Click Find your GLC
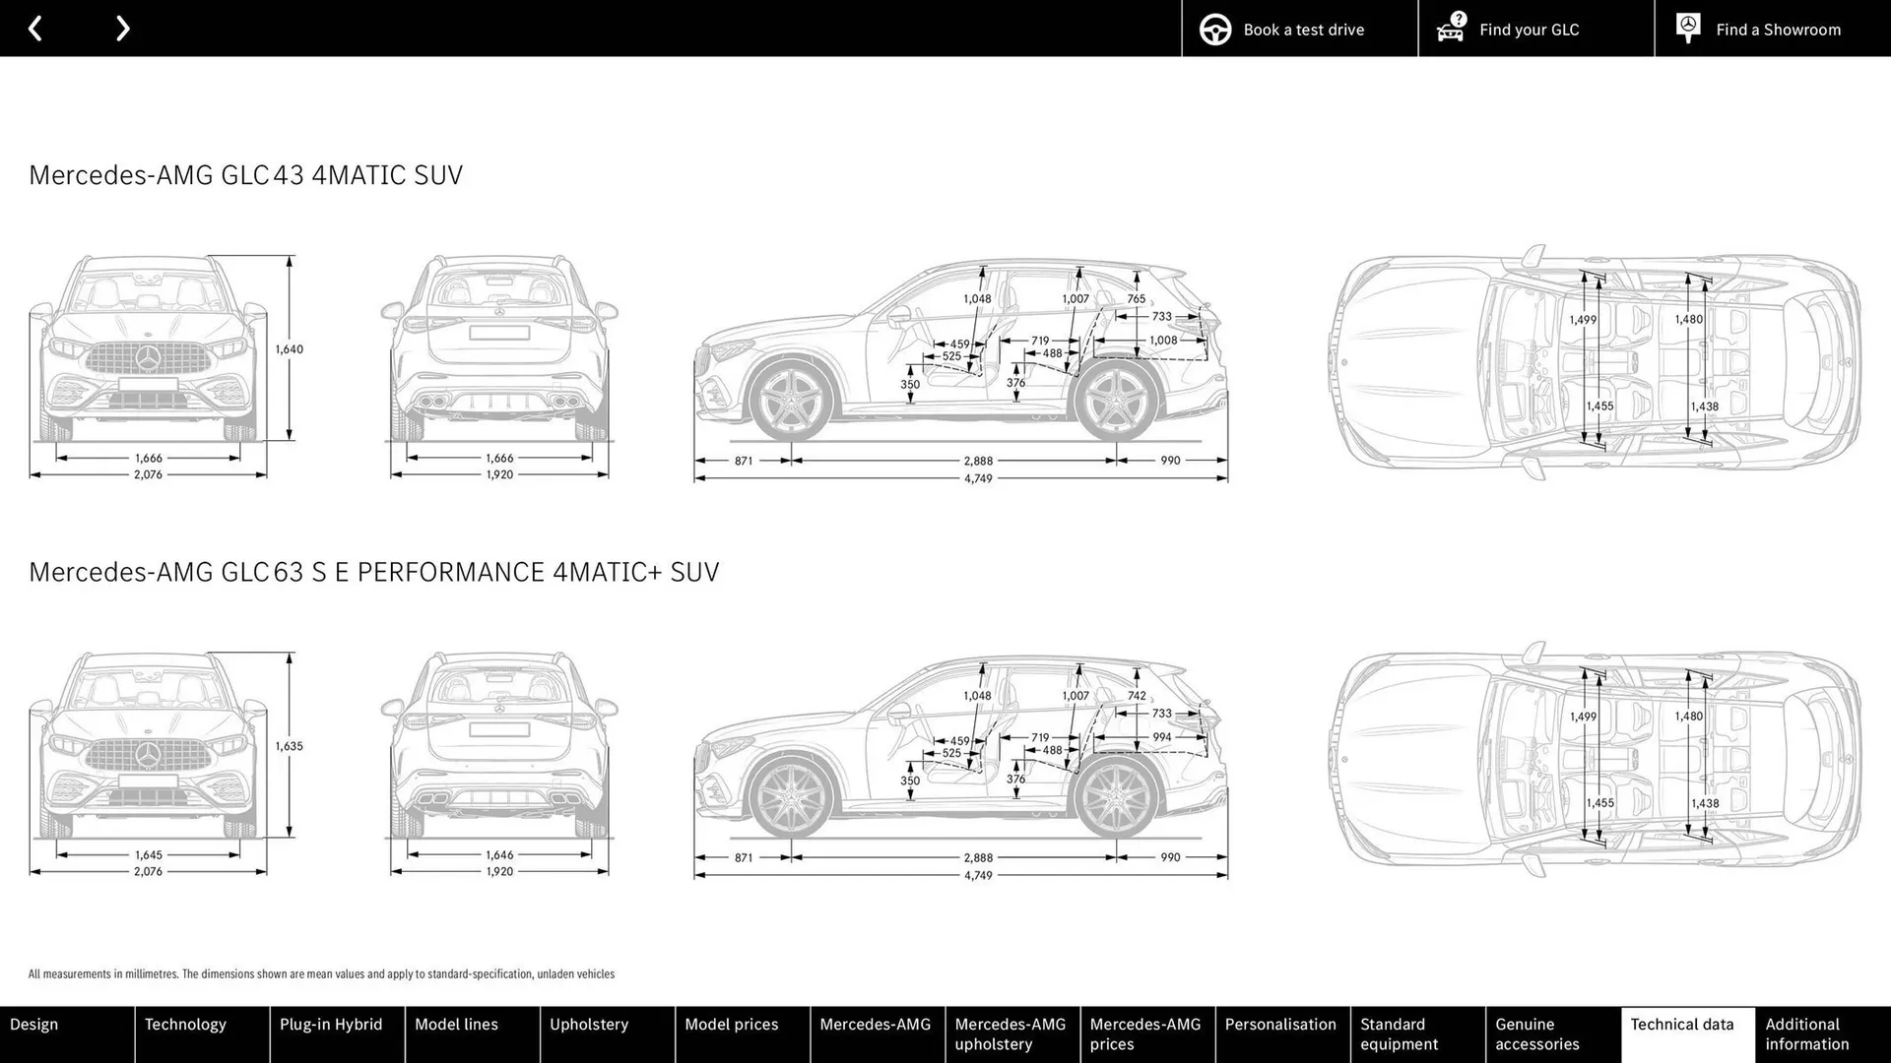 (1528, 29)
